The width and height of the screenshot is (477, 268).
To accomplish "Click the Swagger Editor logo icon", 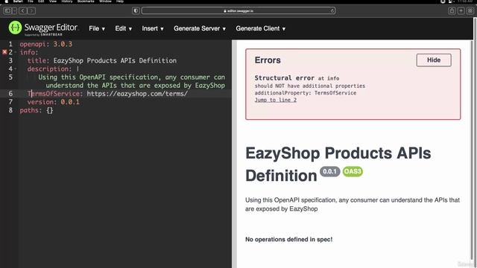I will click(15, 28).
